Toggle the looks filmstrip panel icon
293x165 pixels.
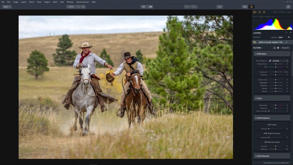[245, 7]
